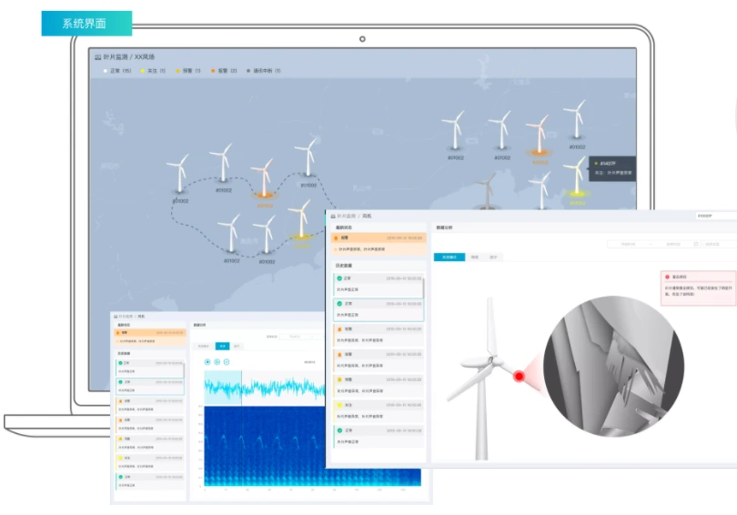Click the 叶片监测 breadcrumb icon on the map window
Image resolution: width=737 pixels, height=515 pixels.
click(x=97, y=57)
